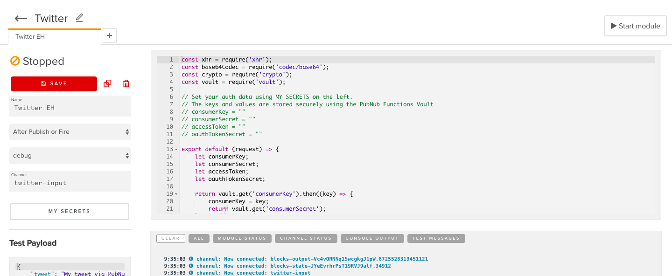672x276 pixels.
Task: Show All console messages
Action: coord(199,238)
